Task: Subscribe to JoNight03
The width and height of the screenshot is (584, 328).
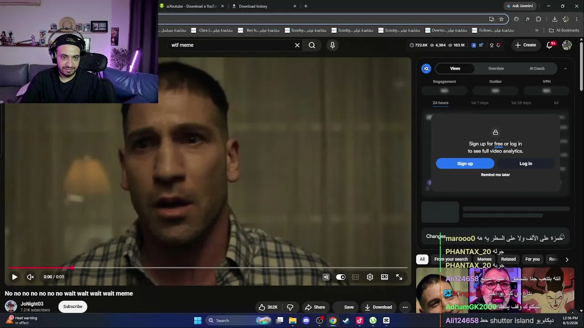Action: click(x=73, y=307)
